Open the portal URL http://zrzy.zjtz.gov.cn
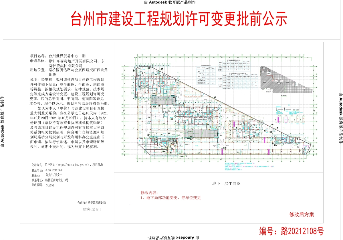343x240 pixels. [73, 165]
